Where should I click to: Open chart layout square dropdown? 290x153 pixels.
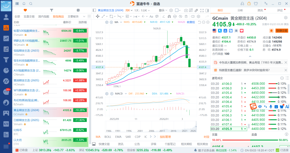click(178, 10)
